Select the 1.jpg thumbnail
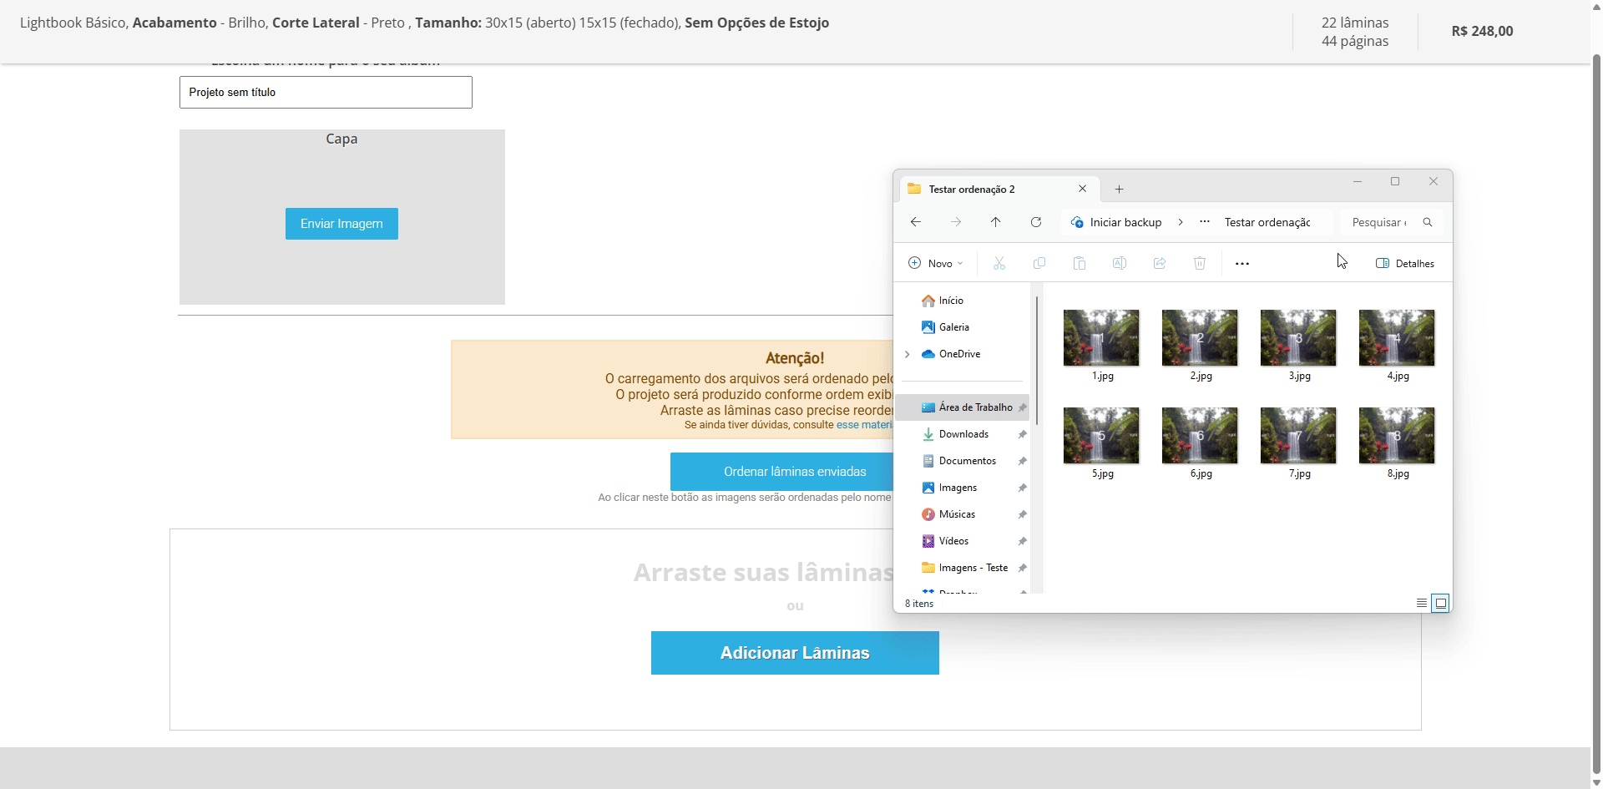Screen dimensions: 1603x789 click(1101, 338)
